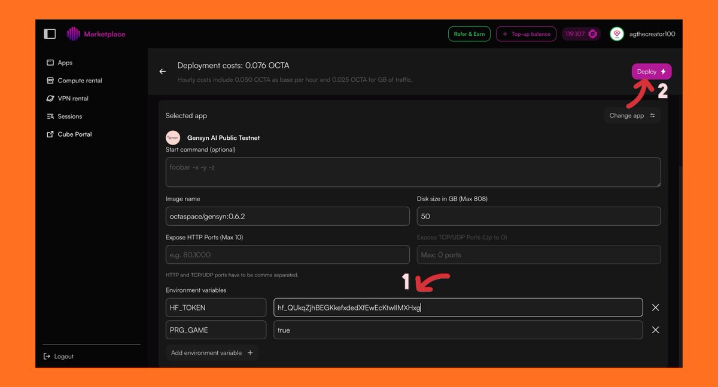Open Cube Portal external link

[x=69, y=134]
